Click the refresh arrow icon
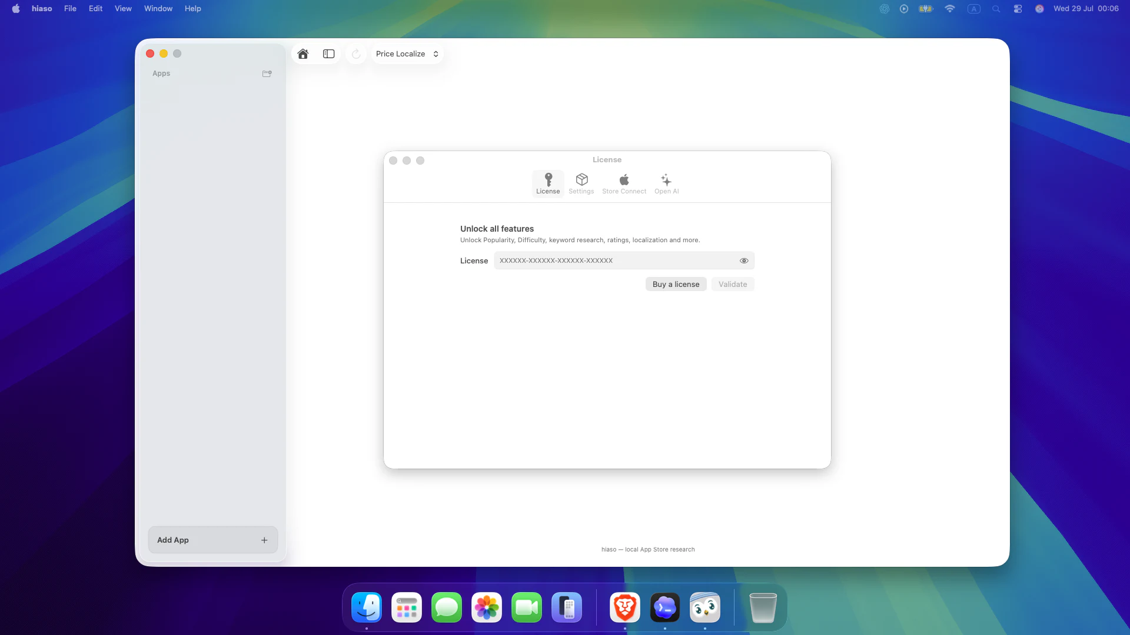1130x635 pixels. click(356, 54)
